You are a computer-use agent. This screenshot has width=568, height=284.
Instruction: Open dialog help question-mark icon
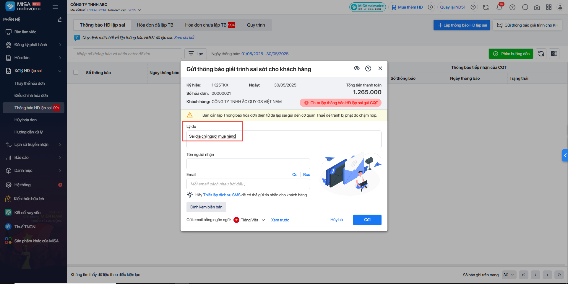(368, 68)
